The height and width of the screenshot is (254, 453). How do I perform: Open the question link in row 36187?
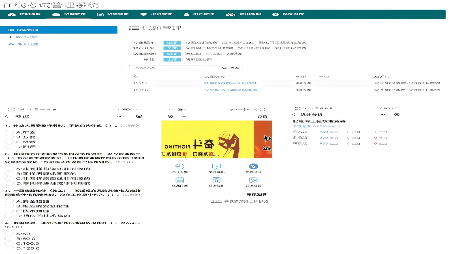(x=232, y=83)
